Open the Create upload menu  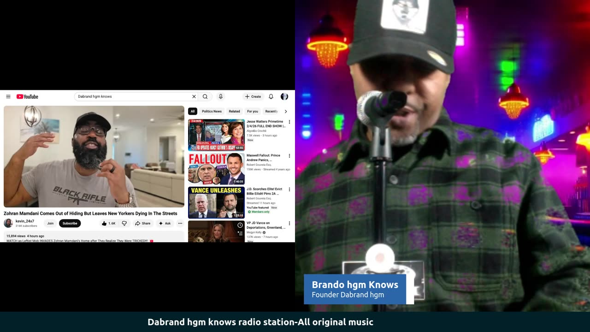(x=253, y=96)
